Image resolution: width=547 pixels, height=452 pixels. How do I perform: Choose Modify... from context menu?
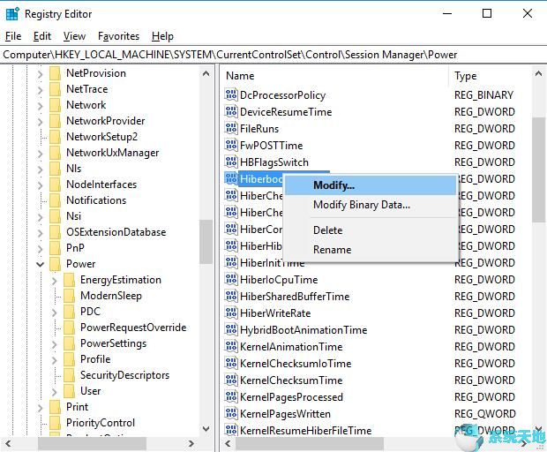pyautogui.click(x=333, y=185)
